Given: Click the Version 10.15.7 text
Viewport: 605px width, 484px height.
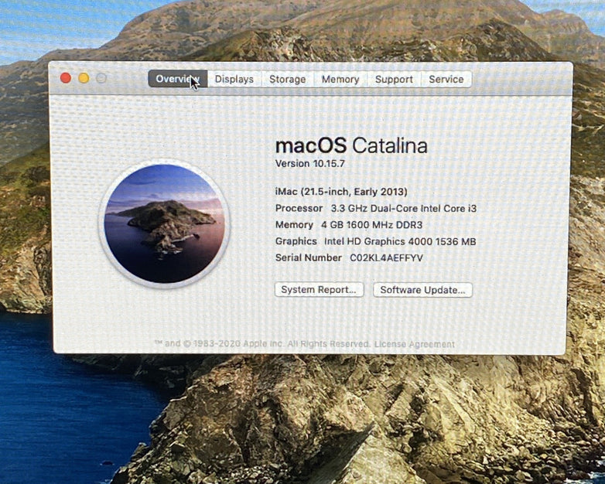Looking at the screenshot, I should point(309,163).
